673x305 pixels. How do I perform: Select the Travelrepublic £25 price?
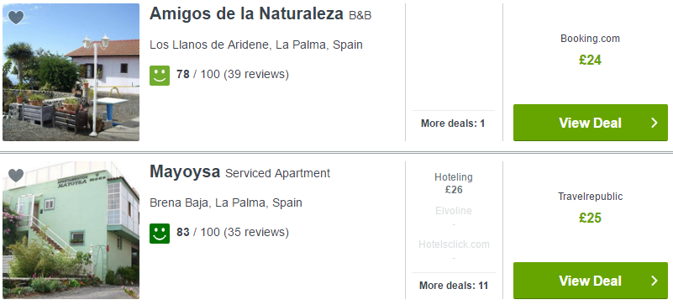(x=590, y=208)
